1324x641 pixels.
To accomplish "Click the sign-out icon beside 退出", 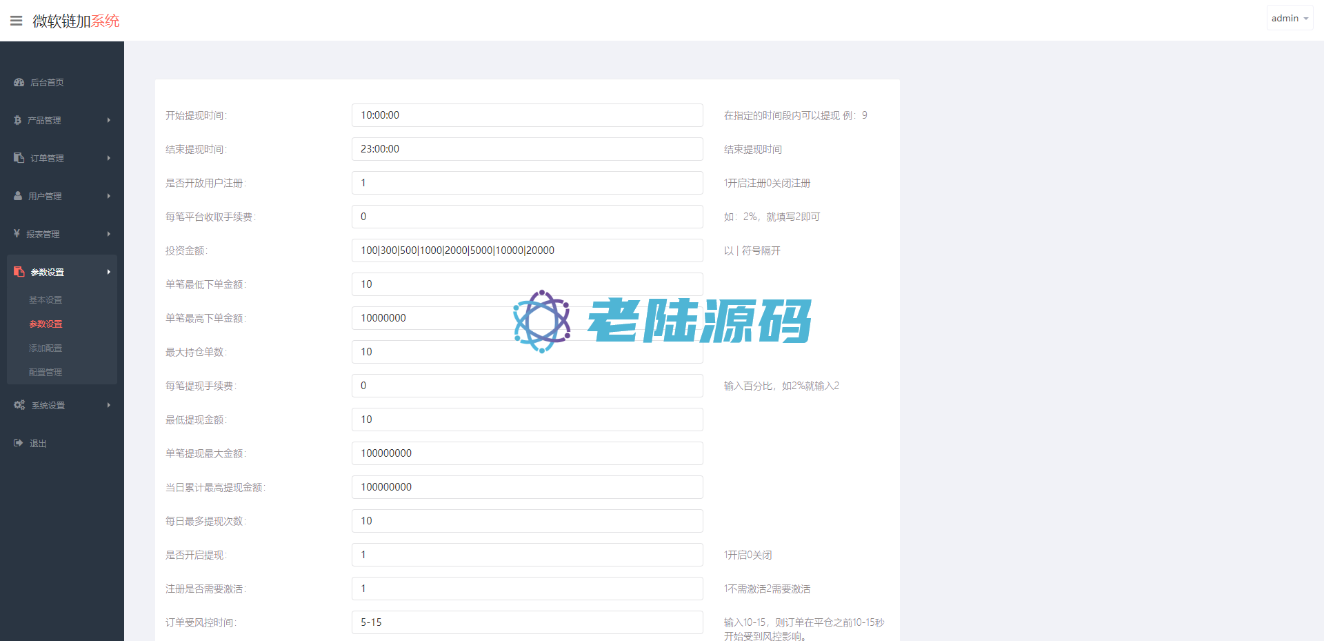I will click(x=19, y=443).
